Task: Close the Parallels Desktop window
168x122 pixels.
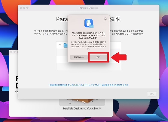Action: click(21, 8)
